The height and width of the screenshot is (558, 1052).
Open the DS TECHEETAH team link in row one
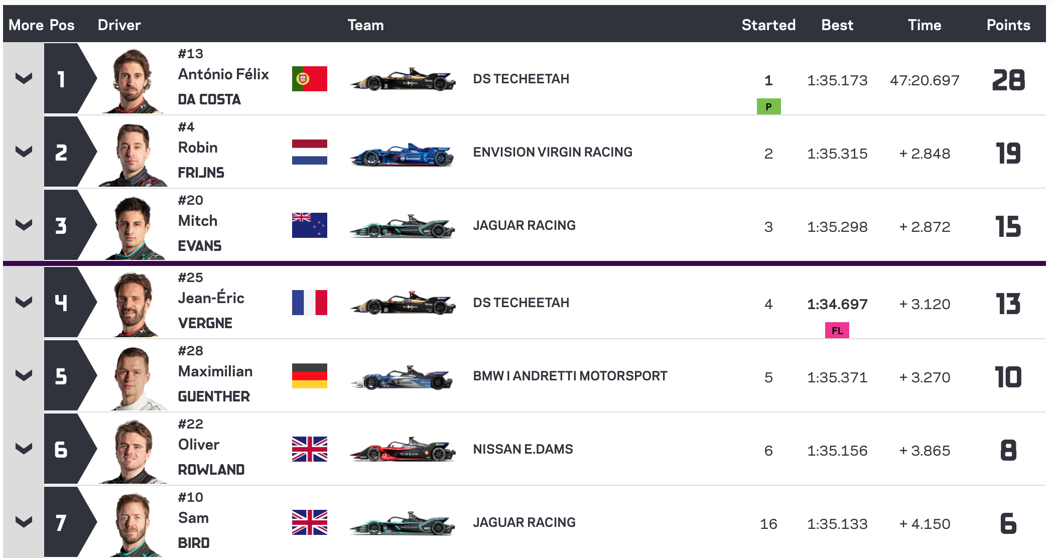click(521, 79)
